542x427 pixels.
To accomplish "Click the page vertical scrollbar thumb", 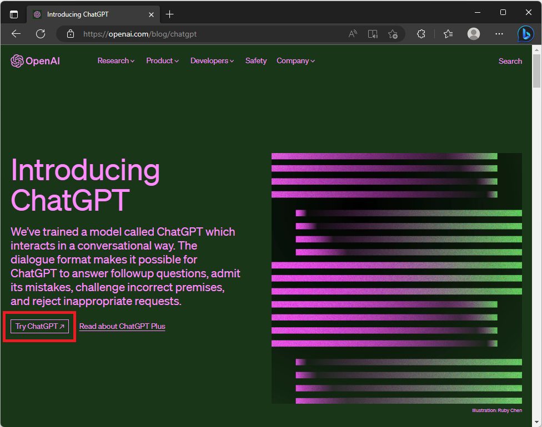I will [x=536, y=71].
